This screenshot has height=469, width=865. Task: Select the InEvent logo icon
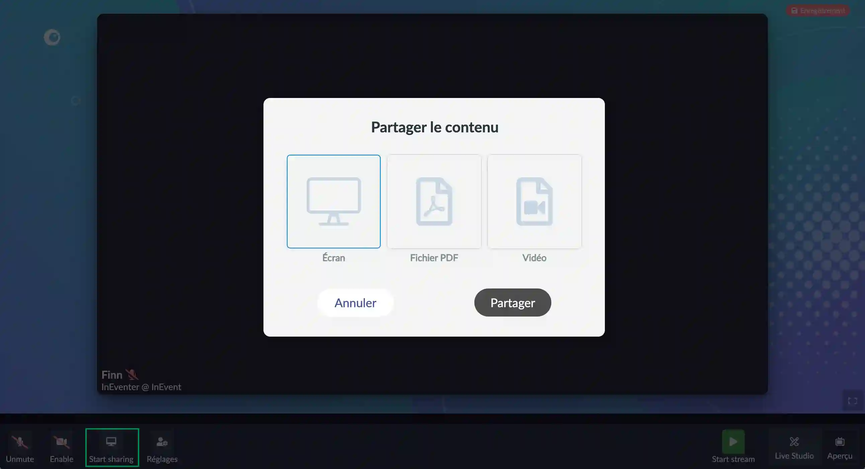tap(52, 37)
